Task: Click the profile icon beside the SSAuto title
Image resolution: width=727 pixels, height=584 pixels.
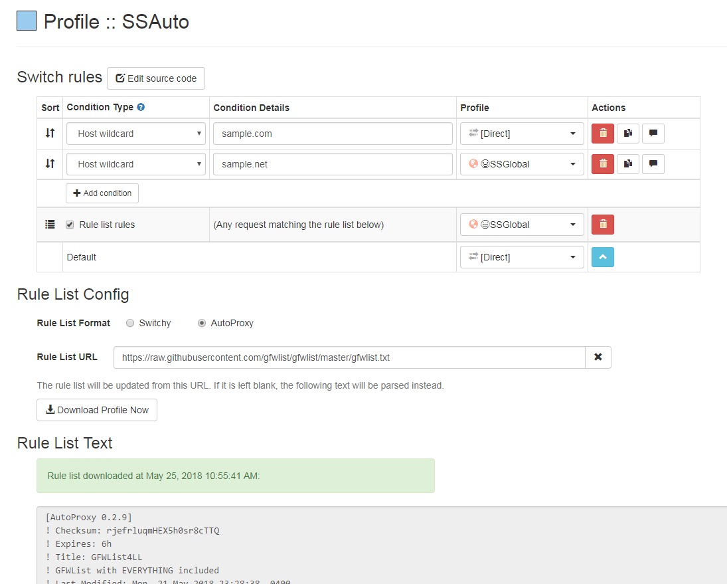Action: (25, 21)
